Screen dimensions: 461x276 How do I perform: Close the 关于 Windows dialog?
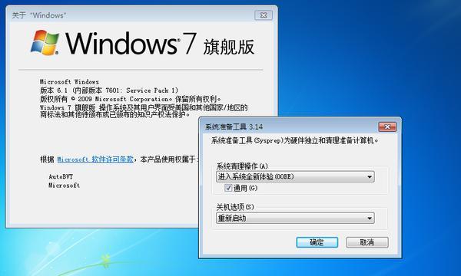tap(264, 15)
